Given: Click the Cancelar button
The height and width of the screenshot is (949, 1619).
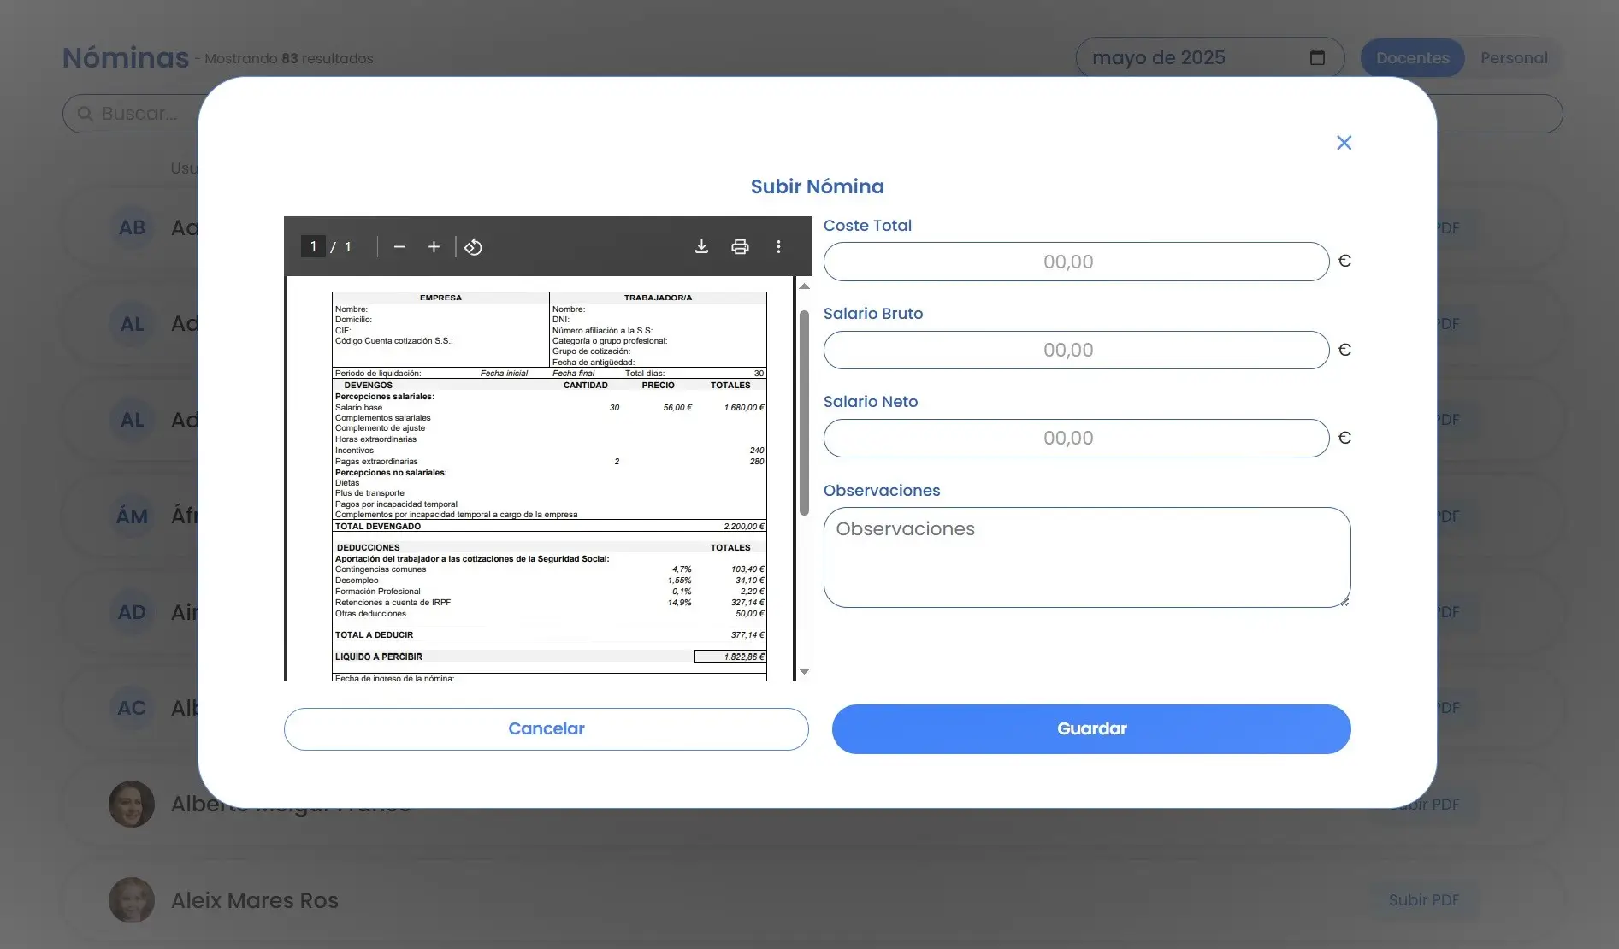Looking at the screenshot, I should click(x=546, y=728).
